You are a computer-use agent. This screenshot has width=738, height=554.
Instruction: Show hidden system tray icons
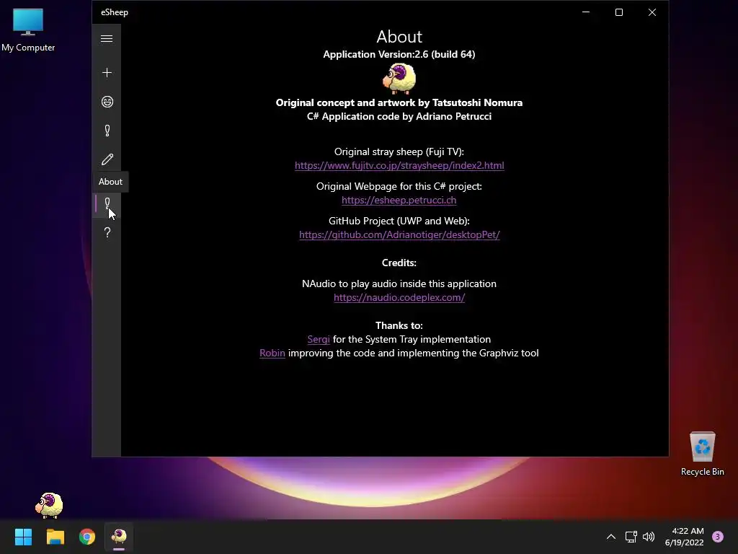tap(611, 537)
